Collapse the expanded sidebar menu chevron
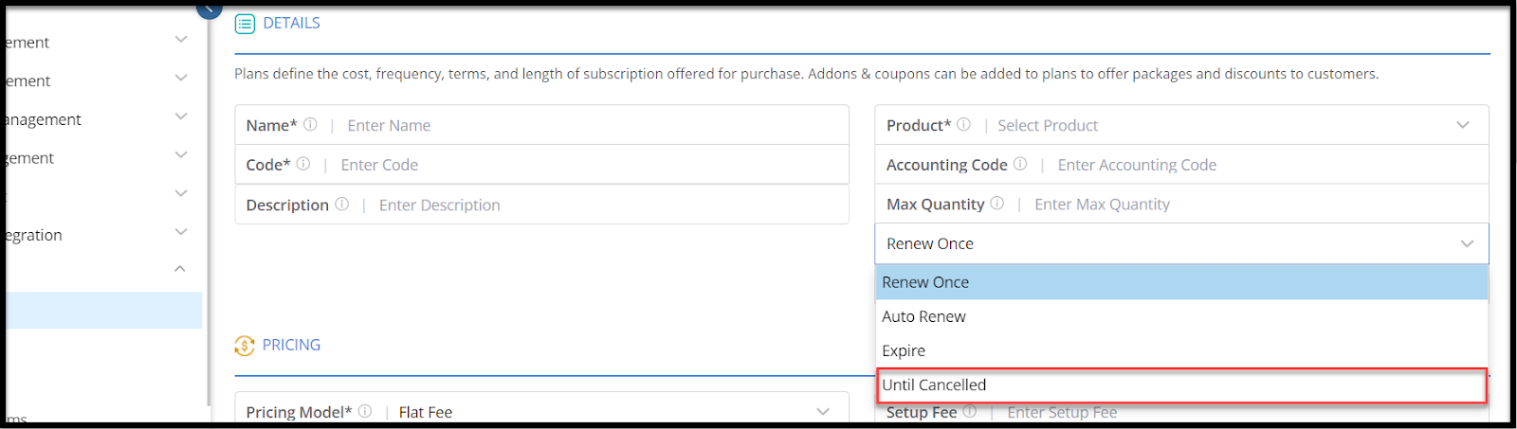The width and height of the screenshot is (1517, 429). [x=180, y=269]
